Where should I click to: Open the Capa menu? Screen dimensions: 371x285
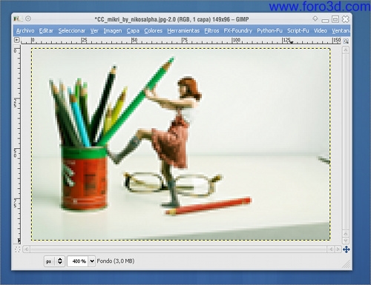click(133, 30)
